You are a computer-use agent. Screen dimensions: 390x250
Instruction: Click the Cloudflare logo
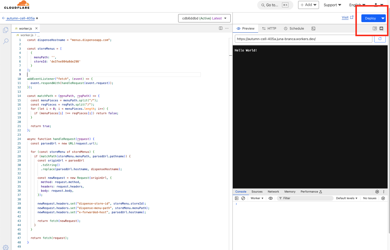(x=17, y=5)
